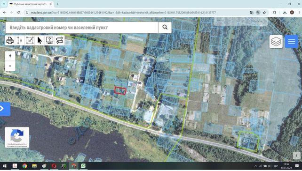Reload the page

coord(18,13)
